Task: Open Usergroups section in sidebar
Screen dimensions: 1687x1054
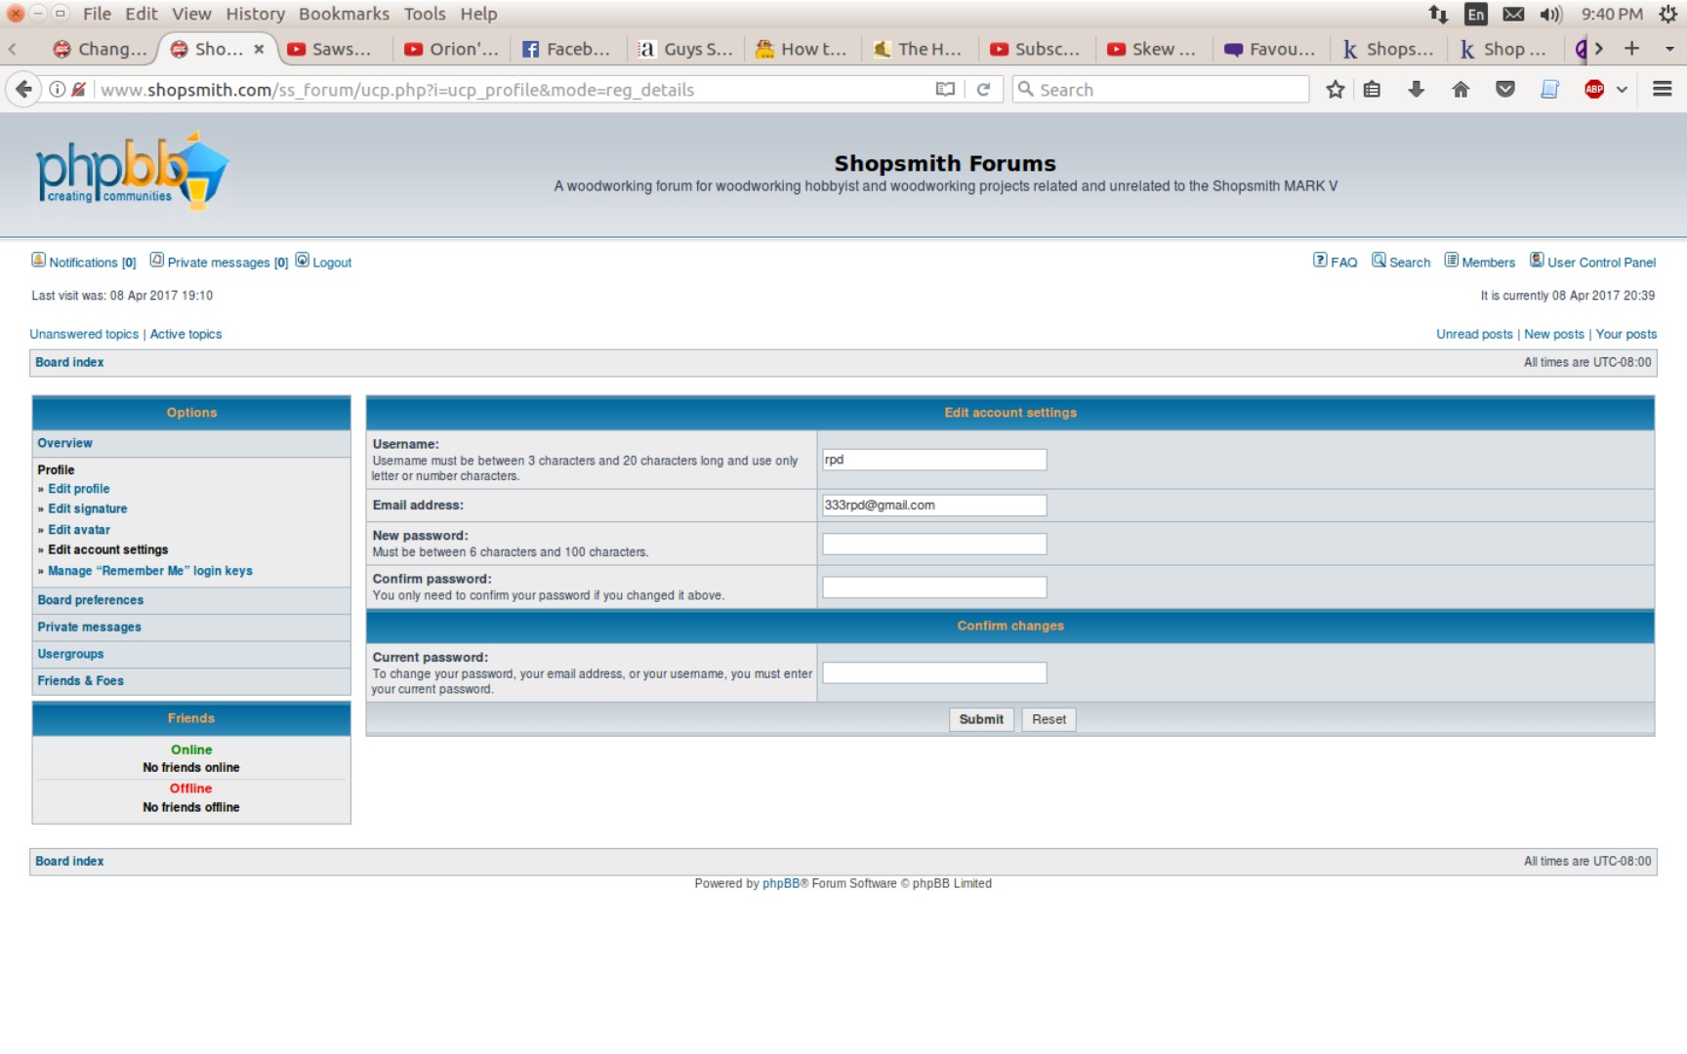Action: 70,654
